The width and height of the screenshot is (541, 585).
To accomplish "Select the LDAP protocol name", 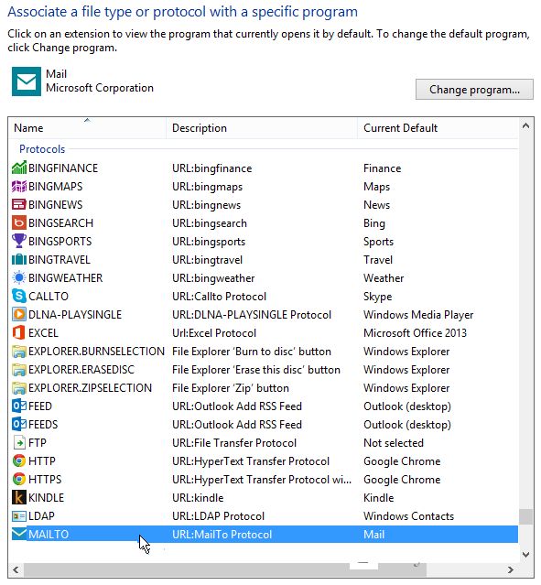I will [x=41, y=516].
